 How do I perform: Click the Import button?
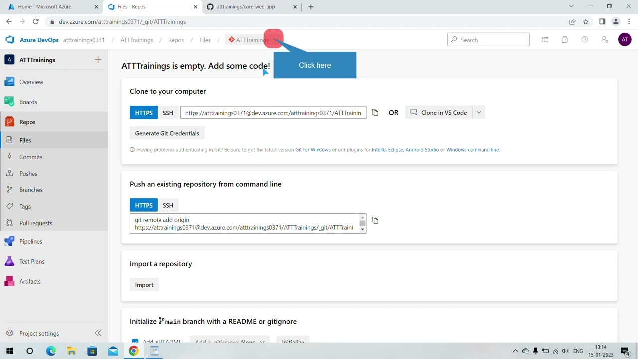tap(144, 285)
